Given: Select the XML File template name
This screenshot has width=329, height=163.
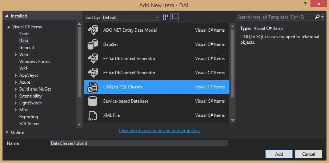Looking at the screenshot, I should coord(111,115).
